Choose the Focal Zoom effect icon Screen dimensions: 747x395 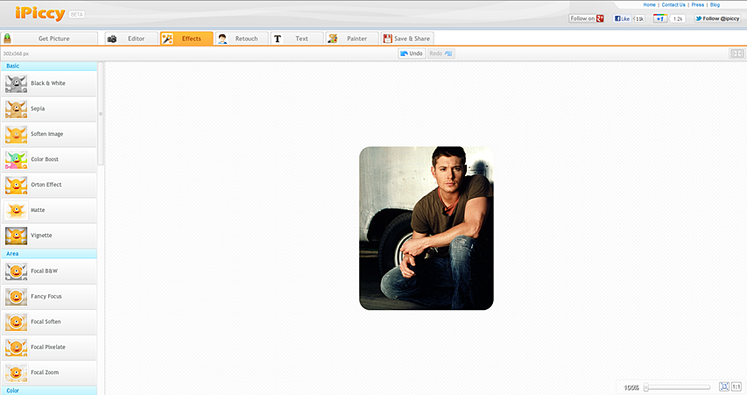click(x=16, y=372)
